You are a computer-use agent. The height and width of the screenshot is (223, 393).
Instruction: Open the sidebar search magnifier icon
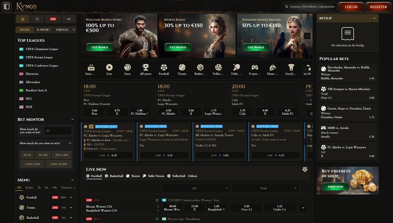pos(37,19)
